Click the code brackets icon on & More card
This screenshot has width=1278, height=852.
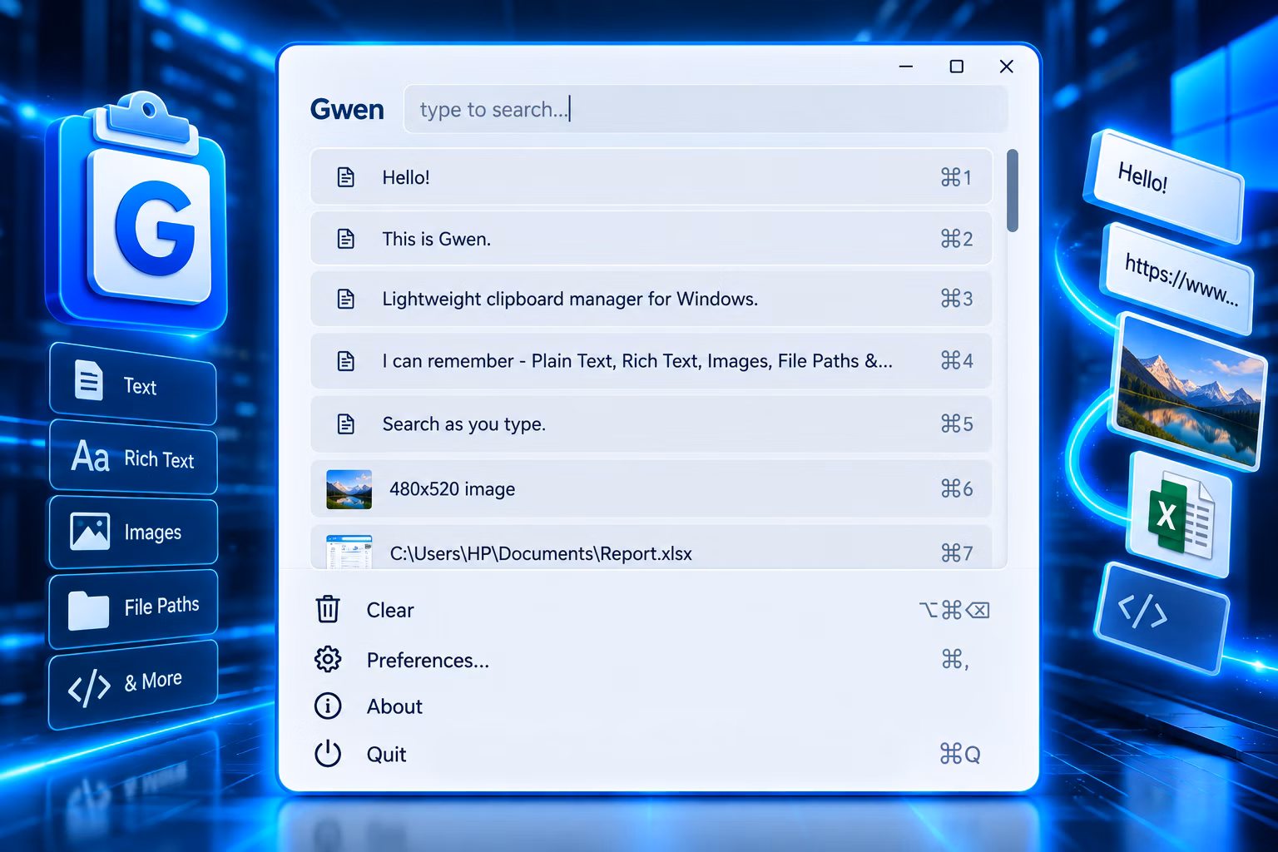(89, 687)
